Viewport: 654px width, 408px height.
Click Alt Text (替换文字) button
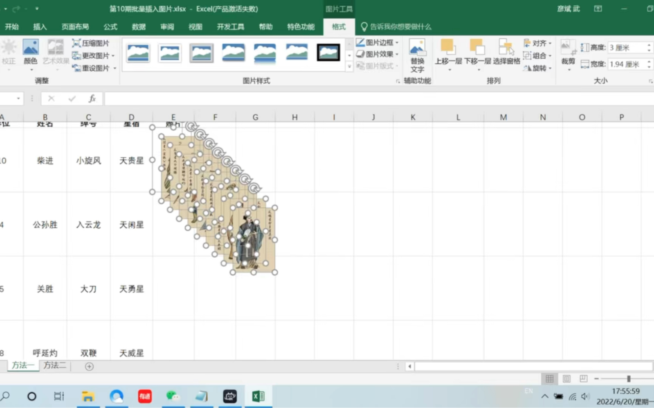click(417, 56)
